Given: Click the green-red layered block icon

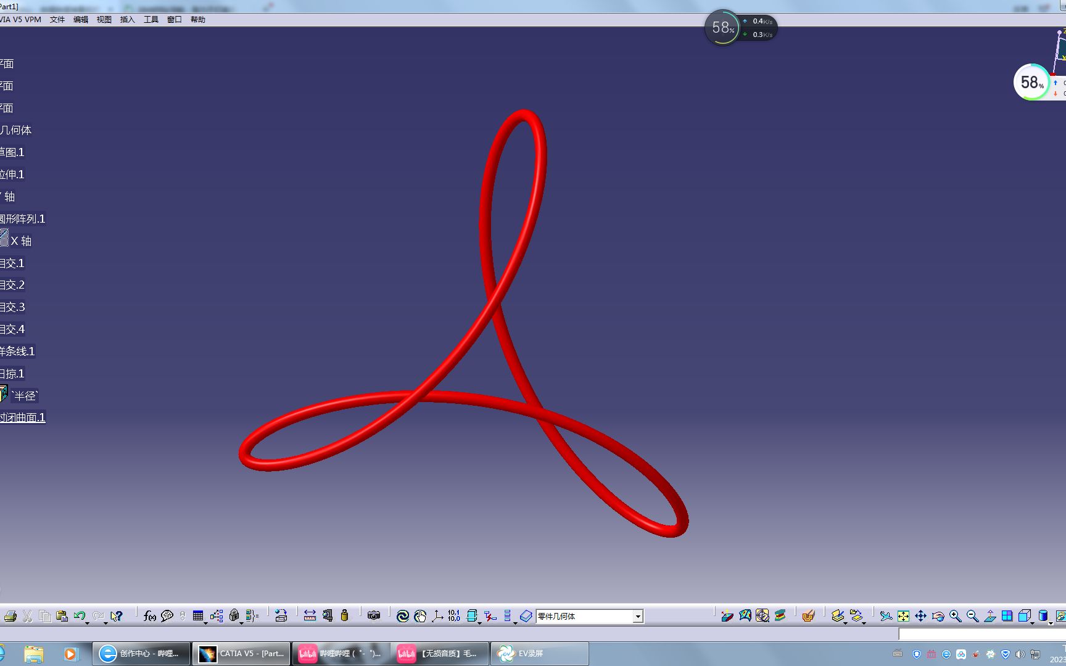Looking at the screenshot, I should pyautogui.click(x=780, y=615).
